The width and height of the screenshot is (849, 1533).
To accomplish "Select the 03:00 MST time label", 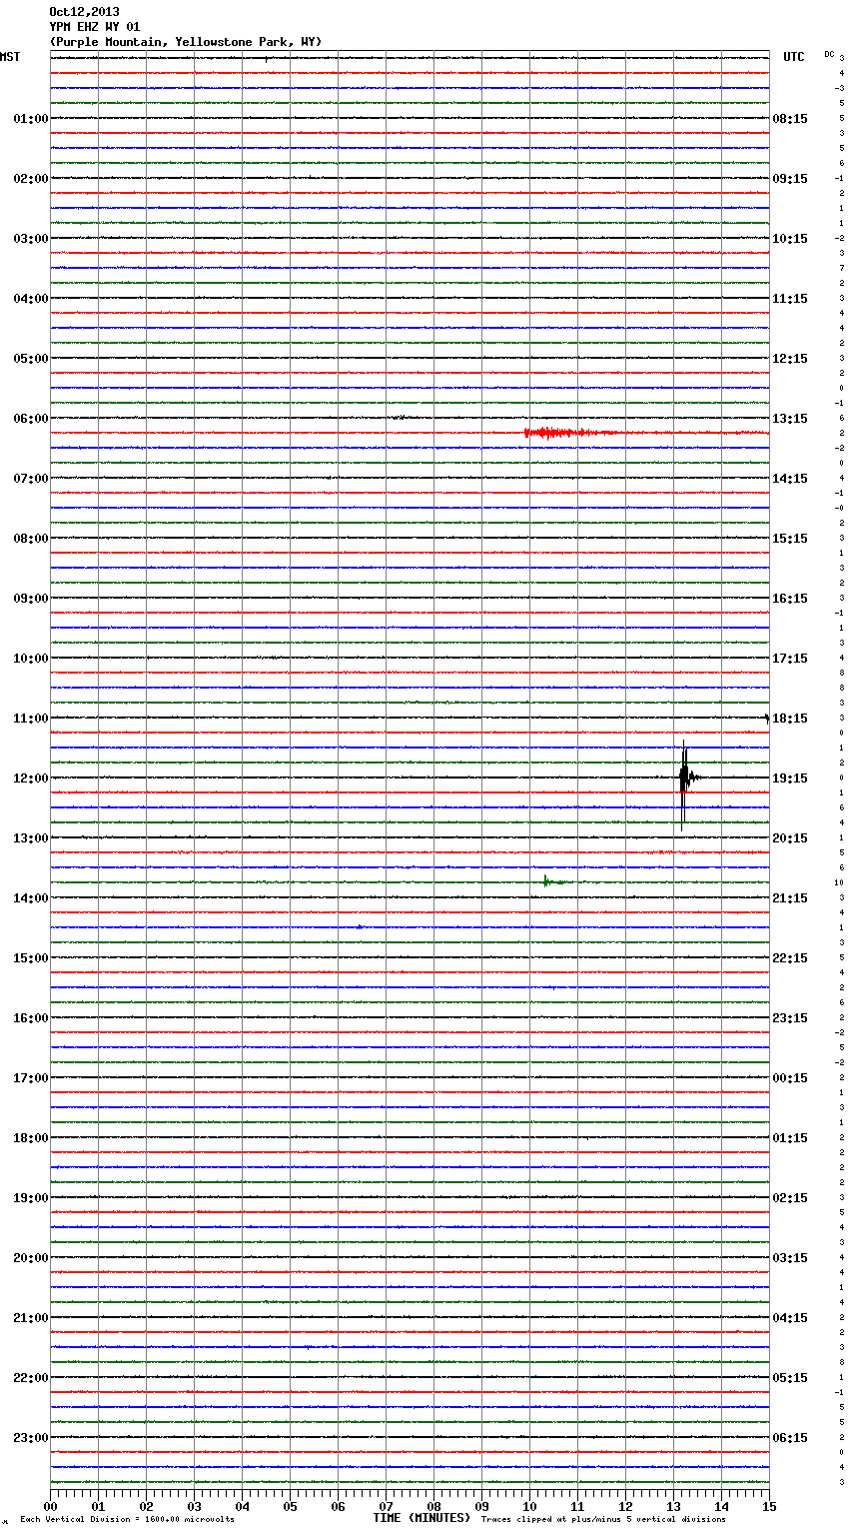I will (x=31, y=239).
